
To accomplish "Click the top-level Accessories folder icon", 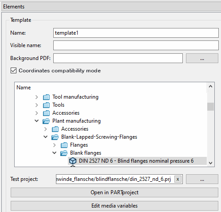I will [46, 113].
